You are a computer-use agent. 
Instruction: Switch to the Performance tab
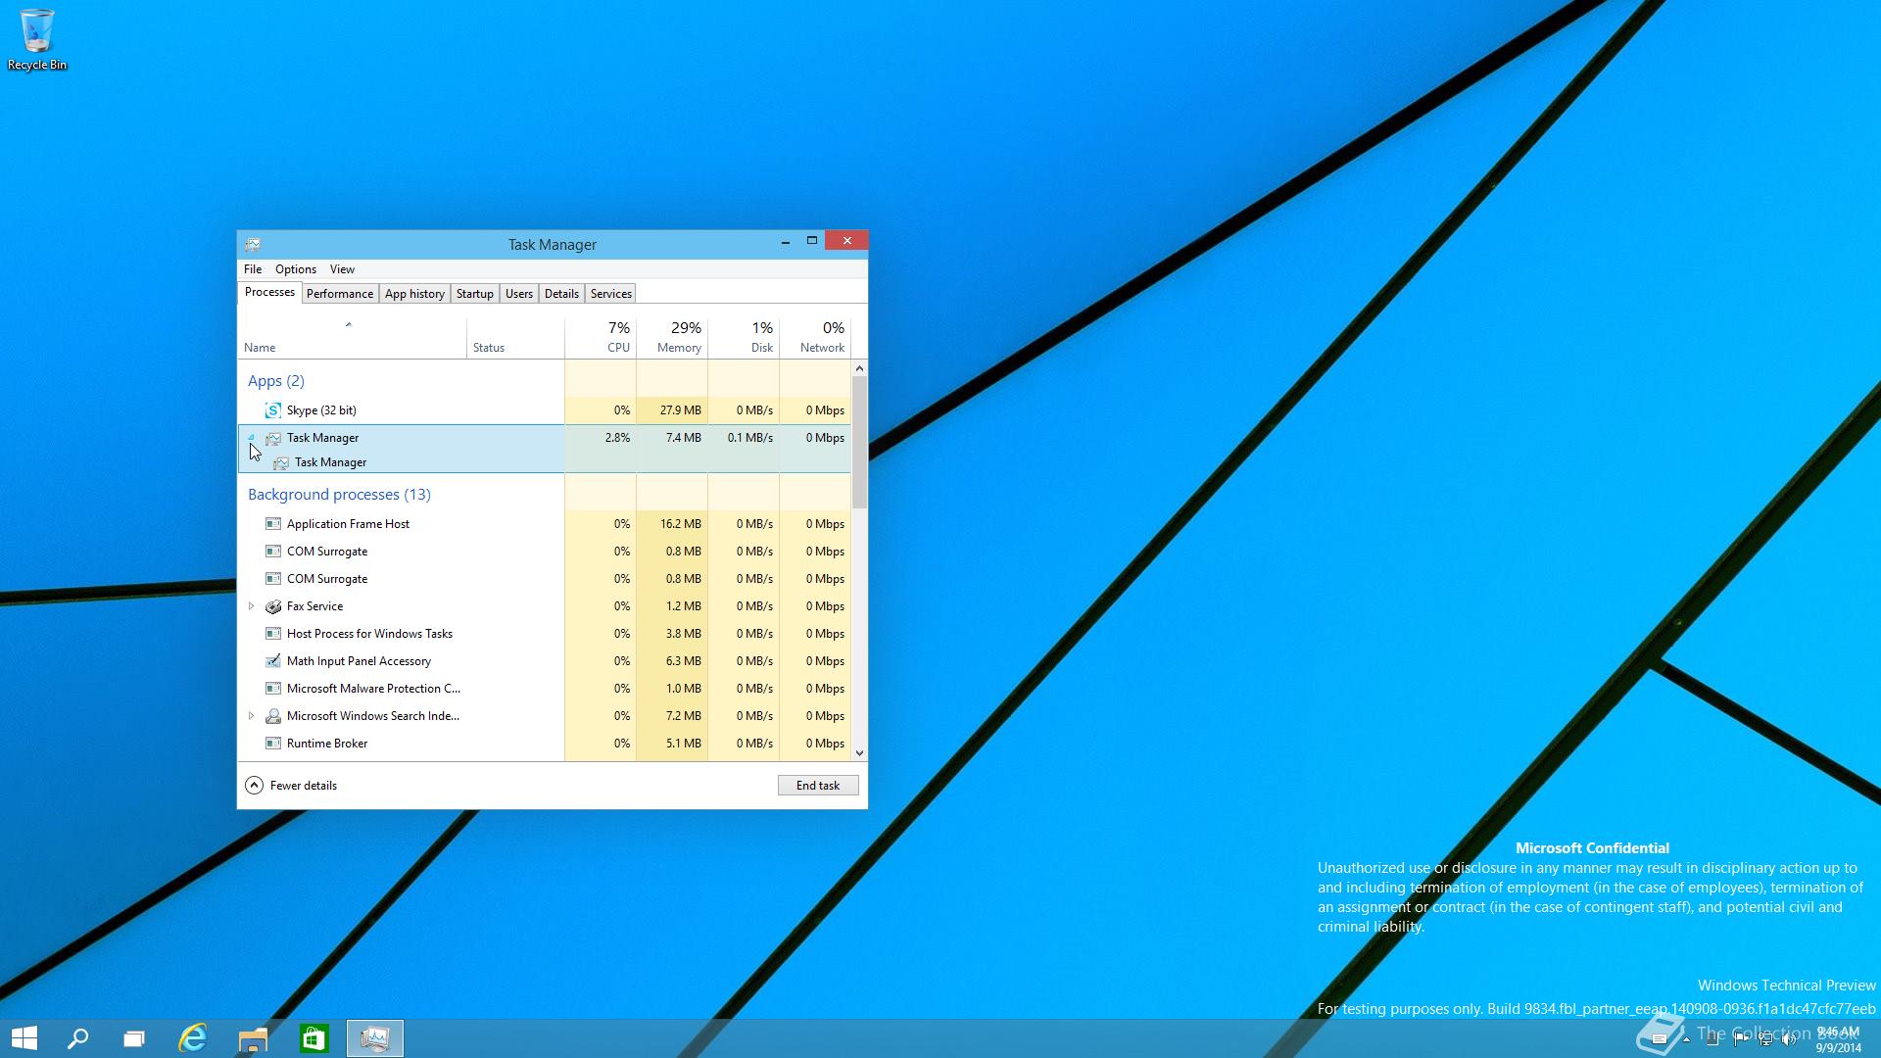(339, 294)
